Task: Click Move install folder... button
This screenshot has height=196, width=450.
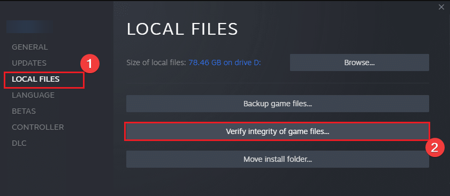Action: tap(278, 159)
